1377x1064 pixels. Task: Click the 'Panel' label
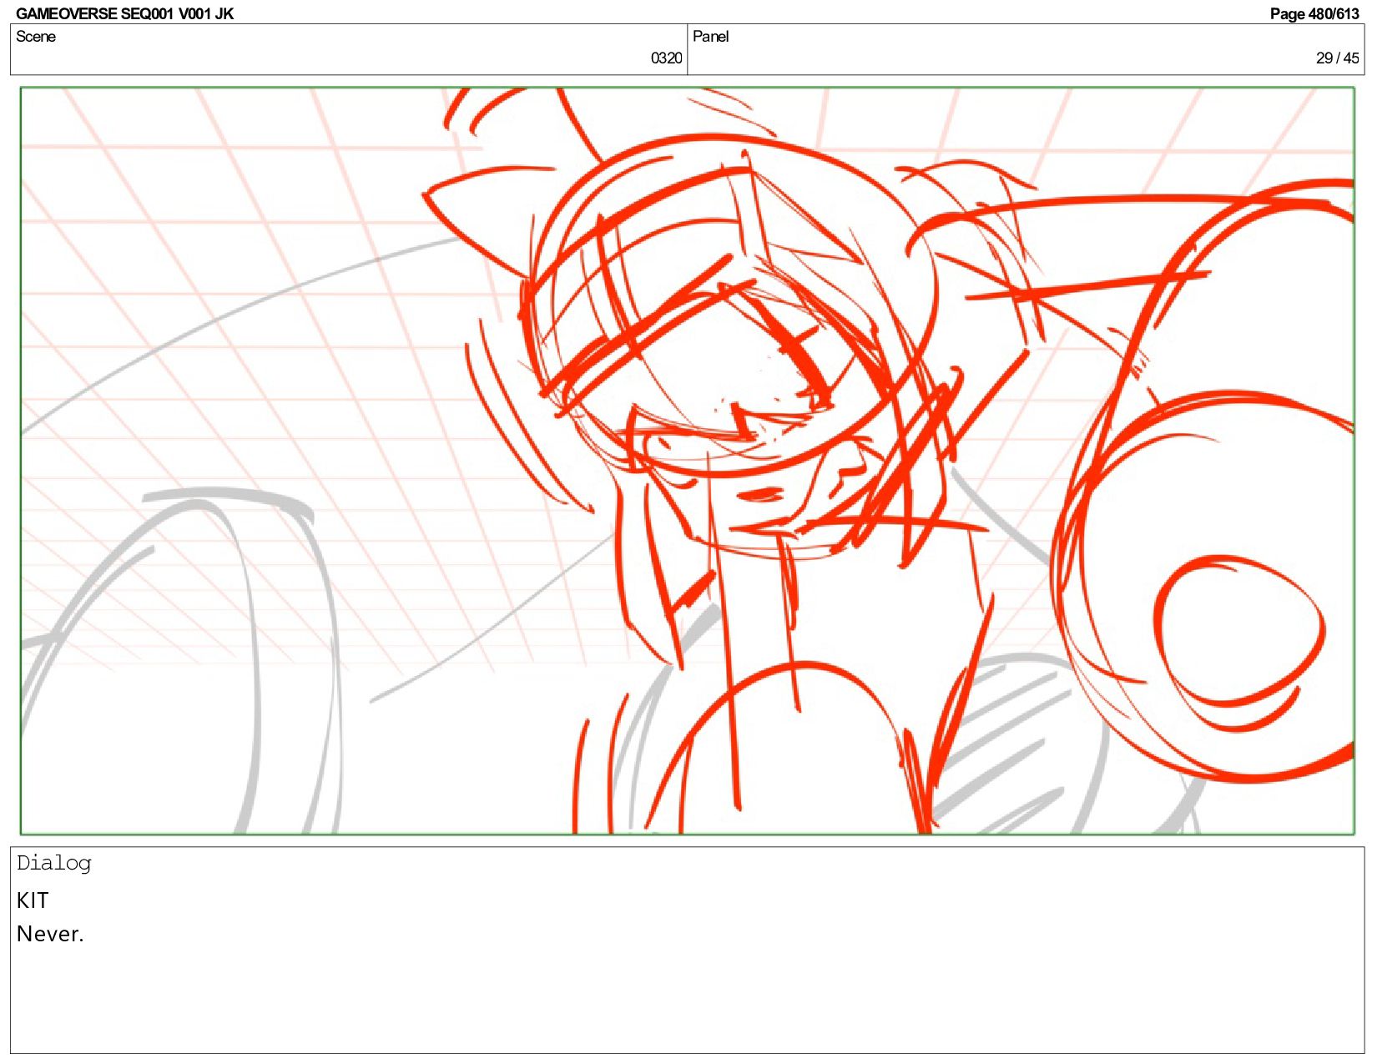pos(710,37)
